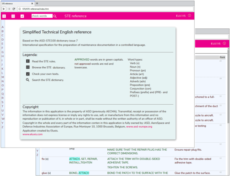
Task: Open www.eluxis.com link
Action: pyautogui.click(x=33, y=134)
